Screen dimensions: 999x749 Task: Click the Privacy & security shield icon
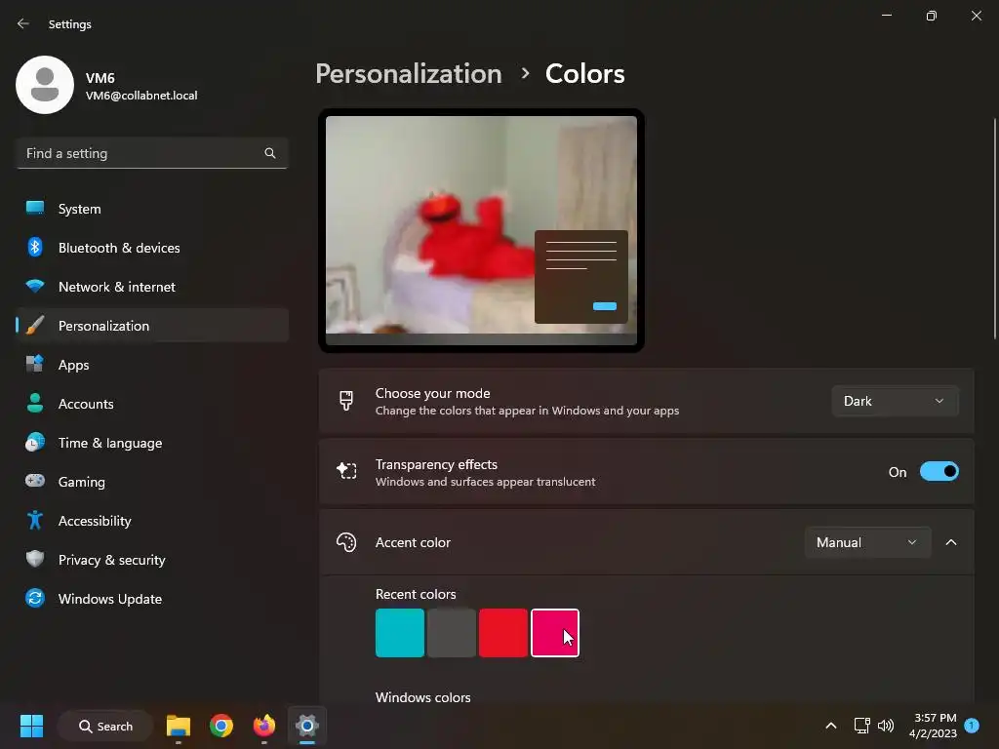point(35,559)
